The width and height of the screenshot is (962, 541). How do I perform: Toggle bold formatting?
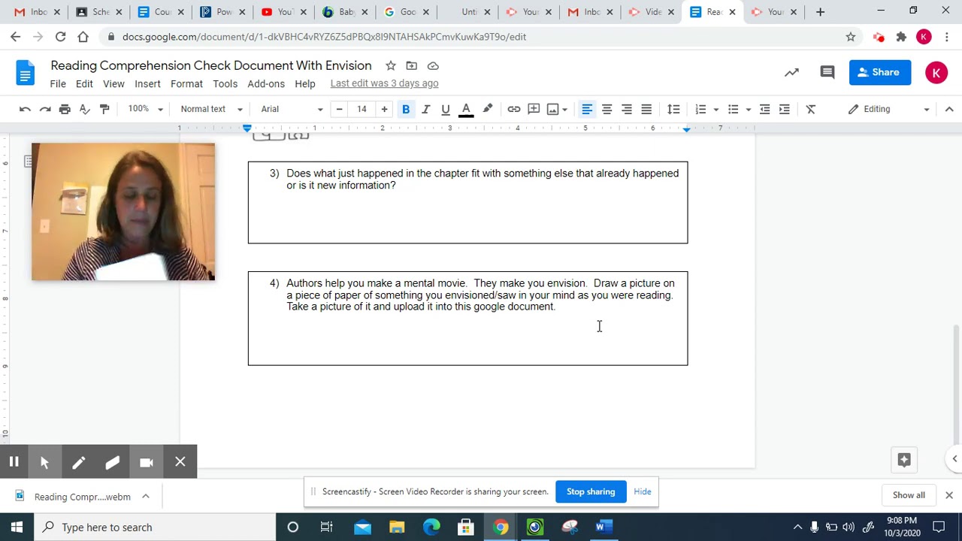point(406,109)
